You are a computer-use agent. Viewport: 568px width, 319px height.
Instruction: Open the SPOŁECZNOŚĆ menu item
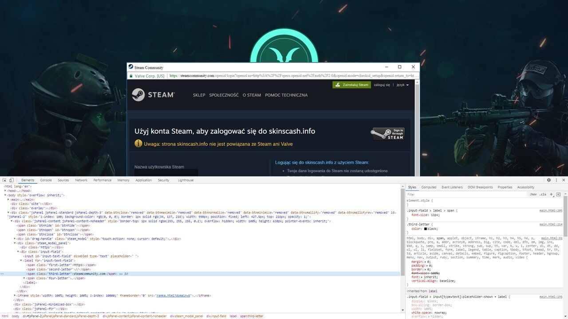point(224,95)
